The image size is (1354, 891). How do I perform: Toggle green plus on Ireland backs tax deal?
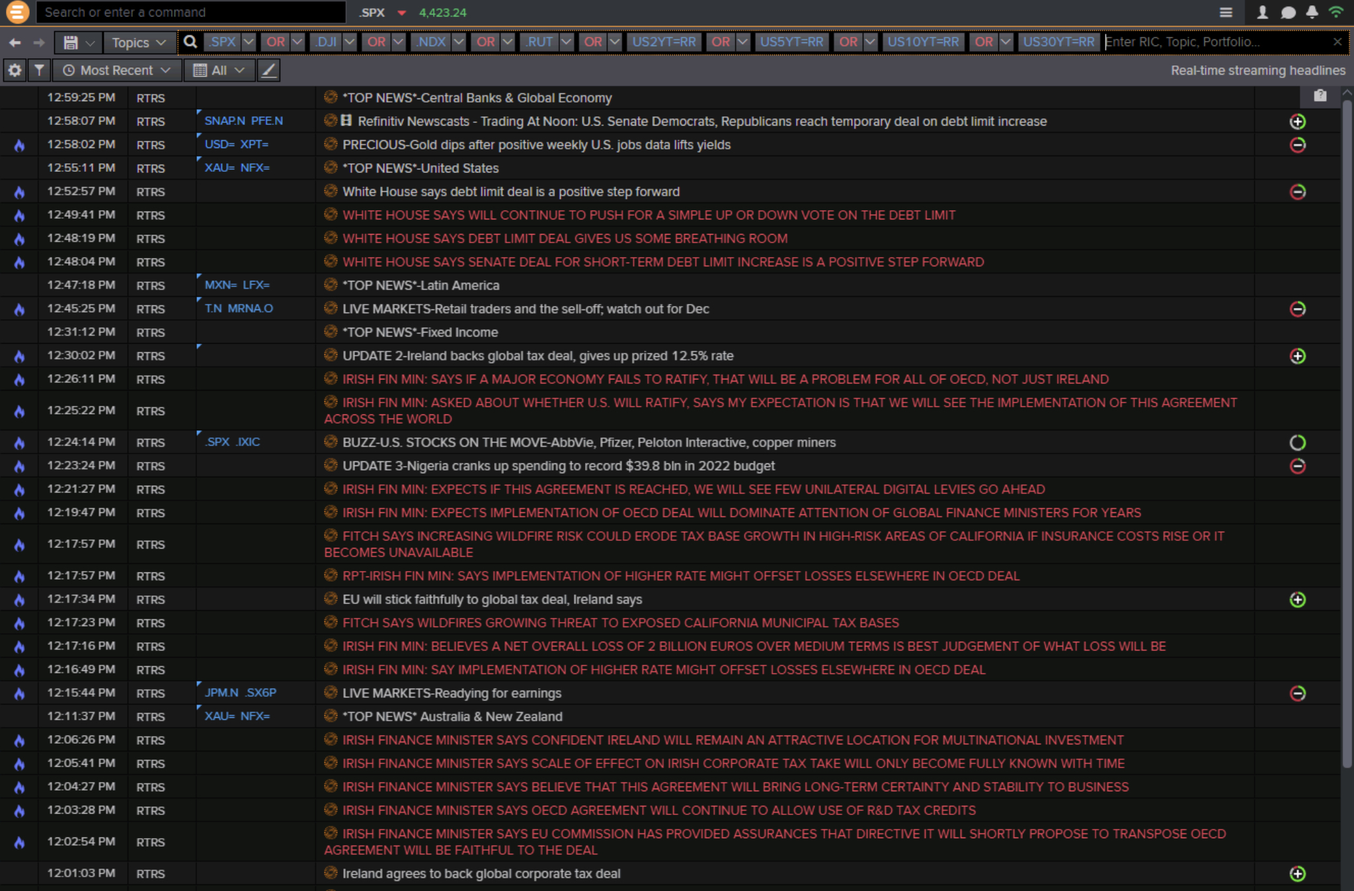click(1297, 356)
